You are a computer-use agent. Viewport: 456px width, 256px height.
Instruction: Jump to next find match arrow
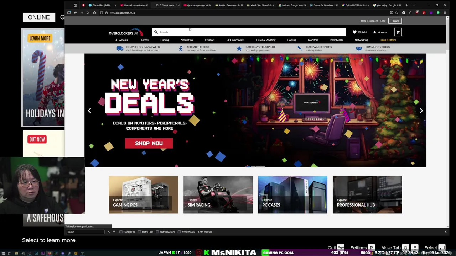click(114, 232)
